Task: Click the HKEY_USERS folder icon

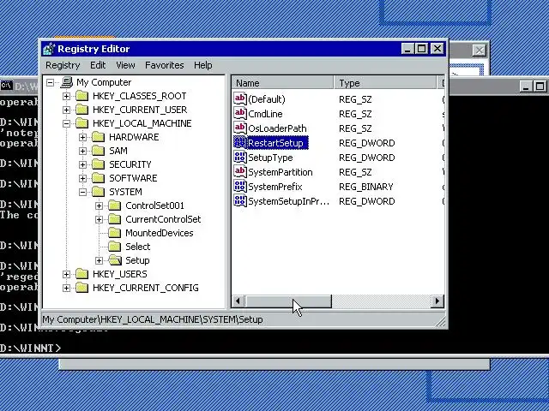Action: click(x=82, y=274)
